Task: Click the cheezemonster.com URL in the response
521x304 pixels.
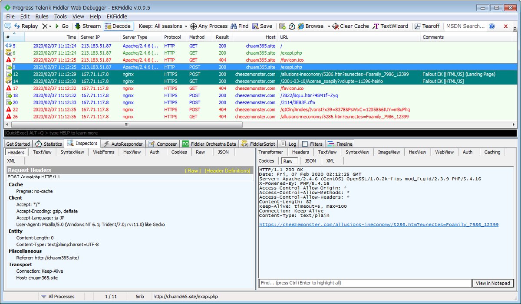Action: (379, 225)
